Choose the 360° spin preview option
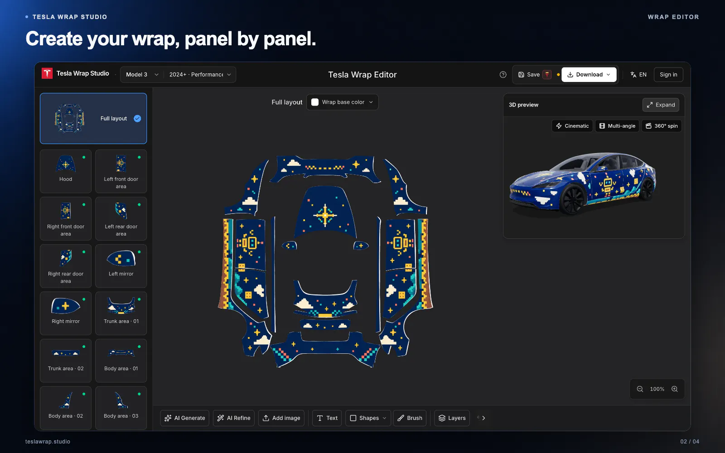This screenshot has width=725, height=453. click(x=662, y=126)
